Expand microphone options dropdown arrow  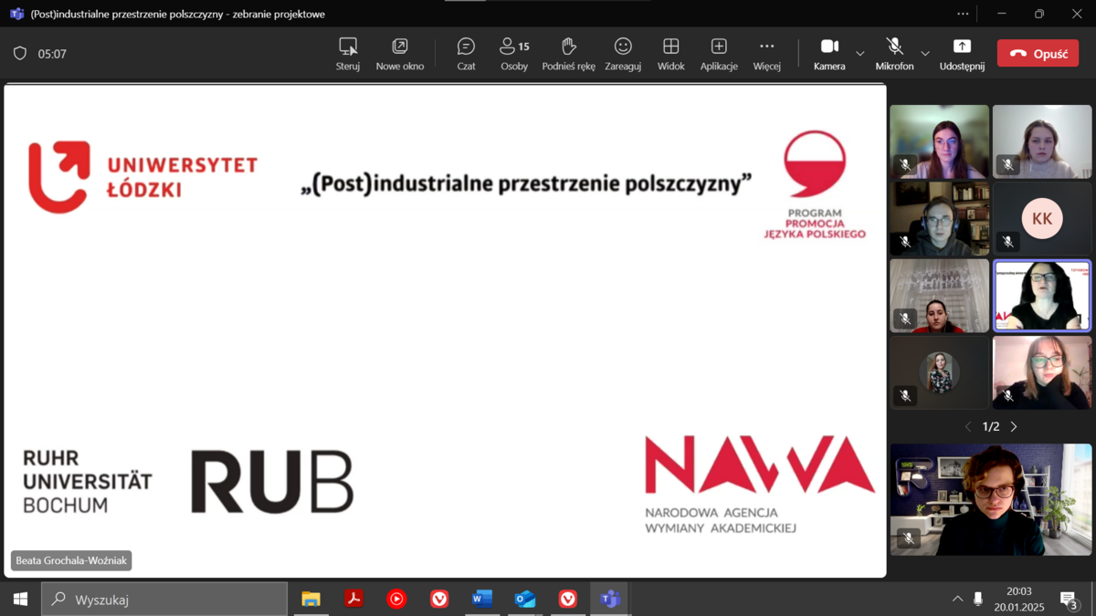point(925,54)
